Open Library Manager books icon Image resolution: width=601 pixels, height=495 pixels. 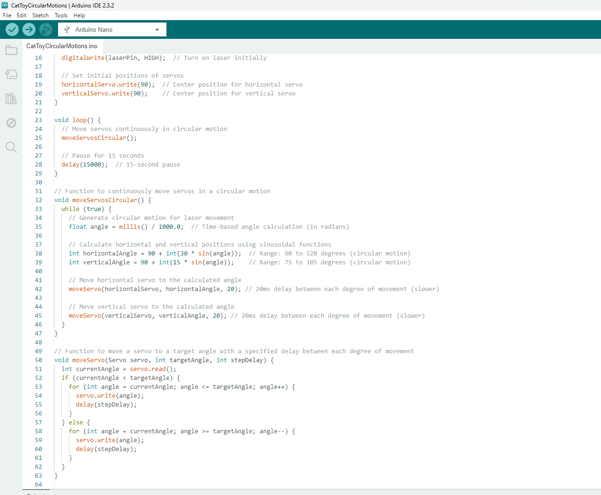pyautogui.click(x=11, y=99)
